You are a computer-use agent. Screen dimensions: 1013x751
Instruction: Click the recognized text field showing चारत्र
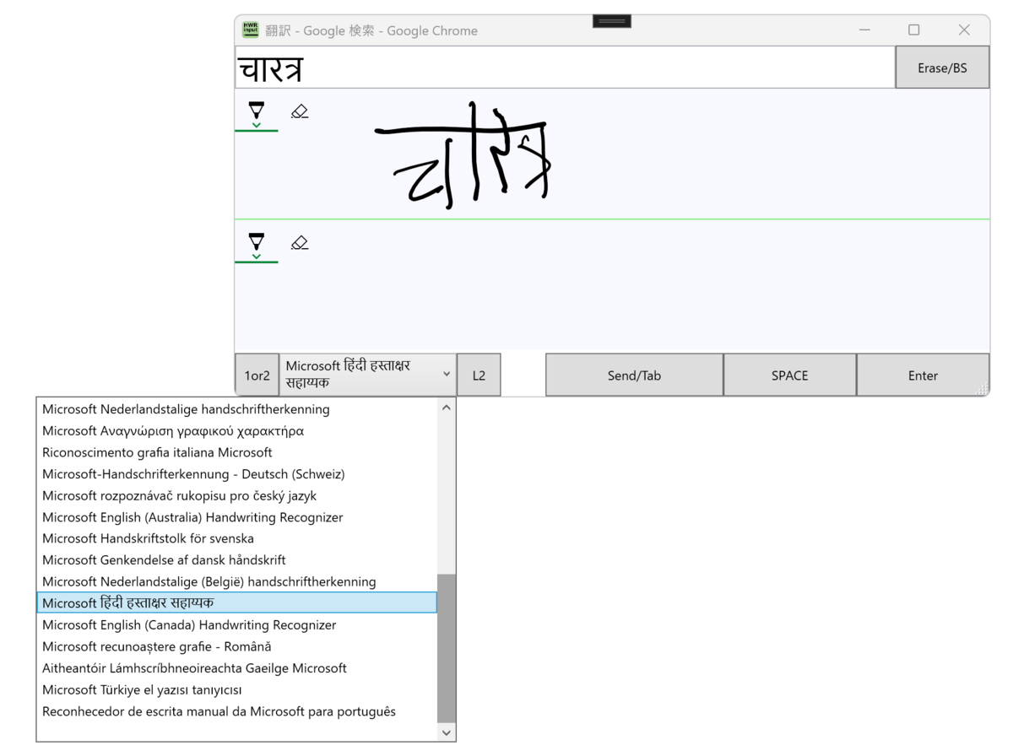[x=565, y=68]
